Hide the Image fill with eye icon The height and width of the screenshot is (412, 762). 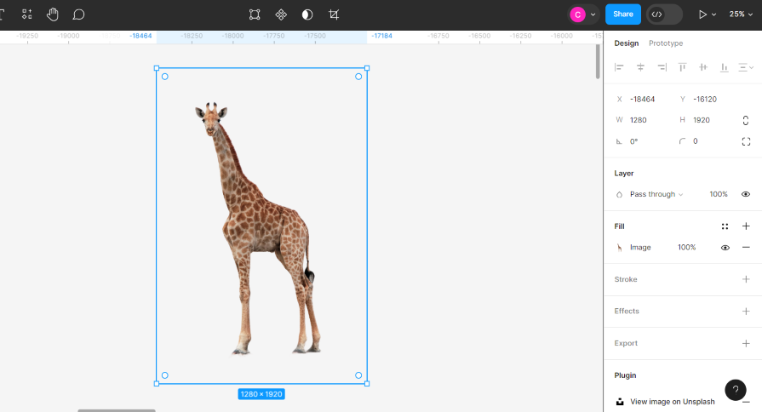725,248
